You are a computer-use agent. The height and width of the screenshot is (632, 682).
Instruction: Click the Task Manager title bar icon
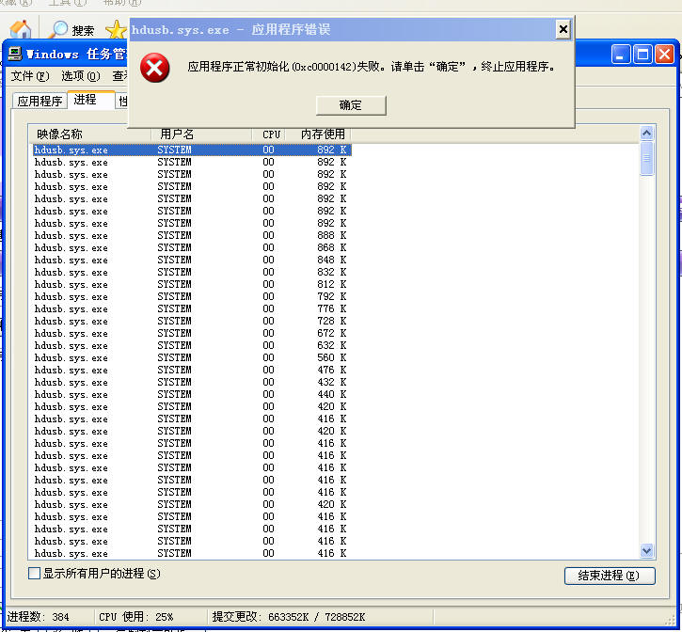pos(15,54)
